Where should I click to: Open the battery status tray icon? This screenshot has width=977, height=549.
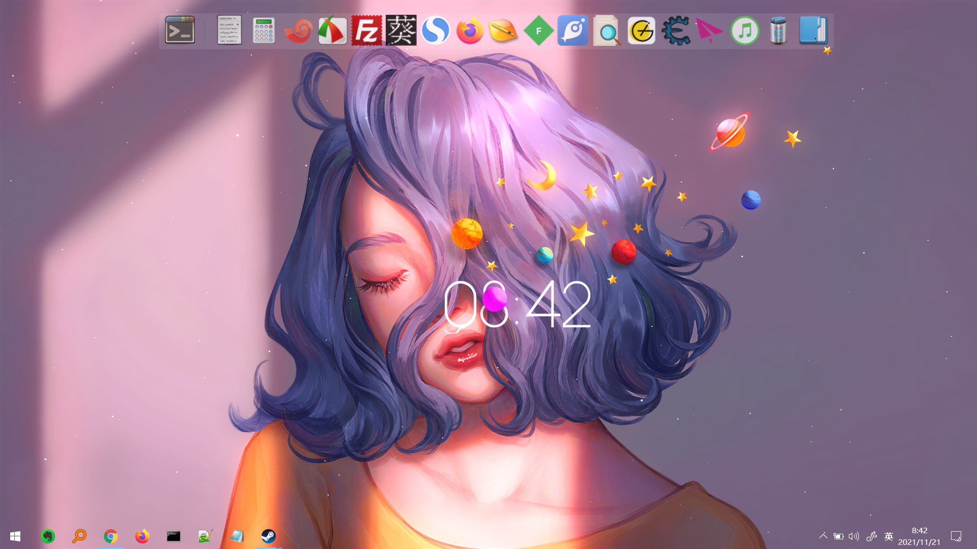[838, 536]
